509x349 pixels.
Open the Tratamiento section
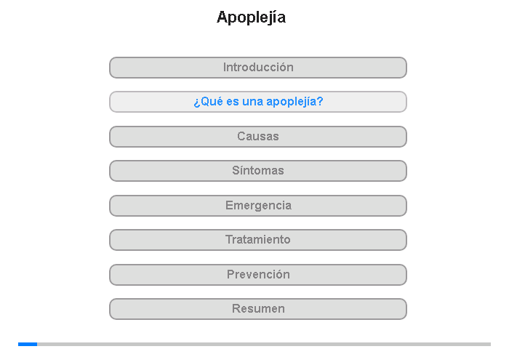point(257,240)
